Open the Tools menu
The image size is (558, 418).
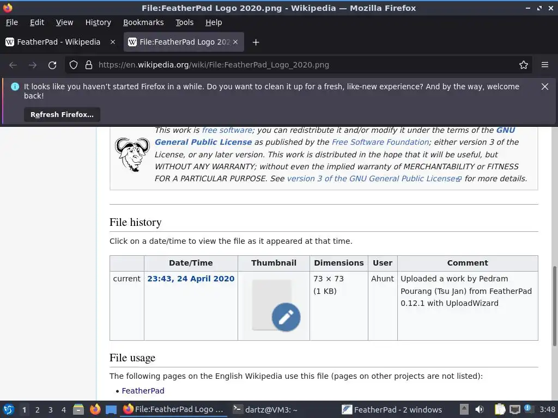coord(185,22)
